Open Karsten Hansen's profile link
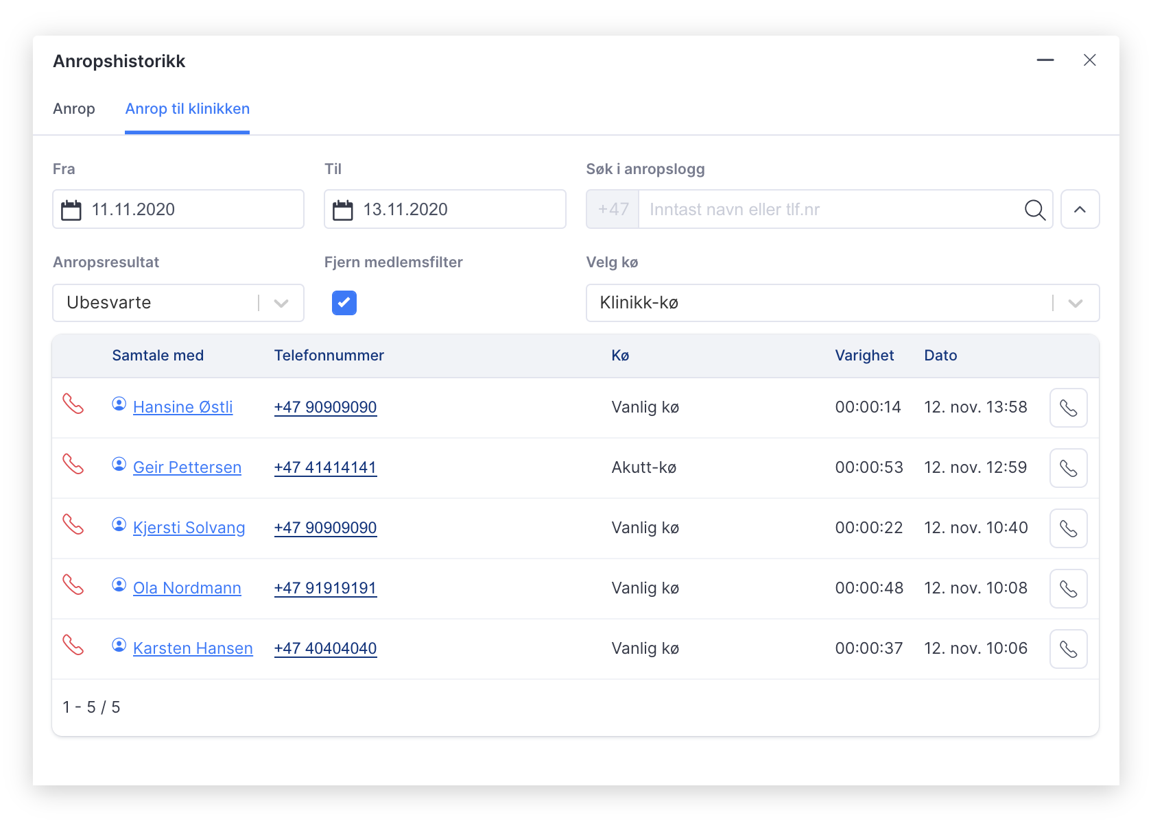 pos(193,648)
